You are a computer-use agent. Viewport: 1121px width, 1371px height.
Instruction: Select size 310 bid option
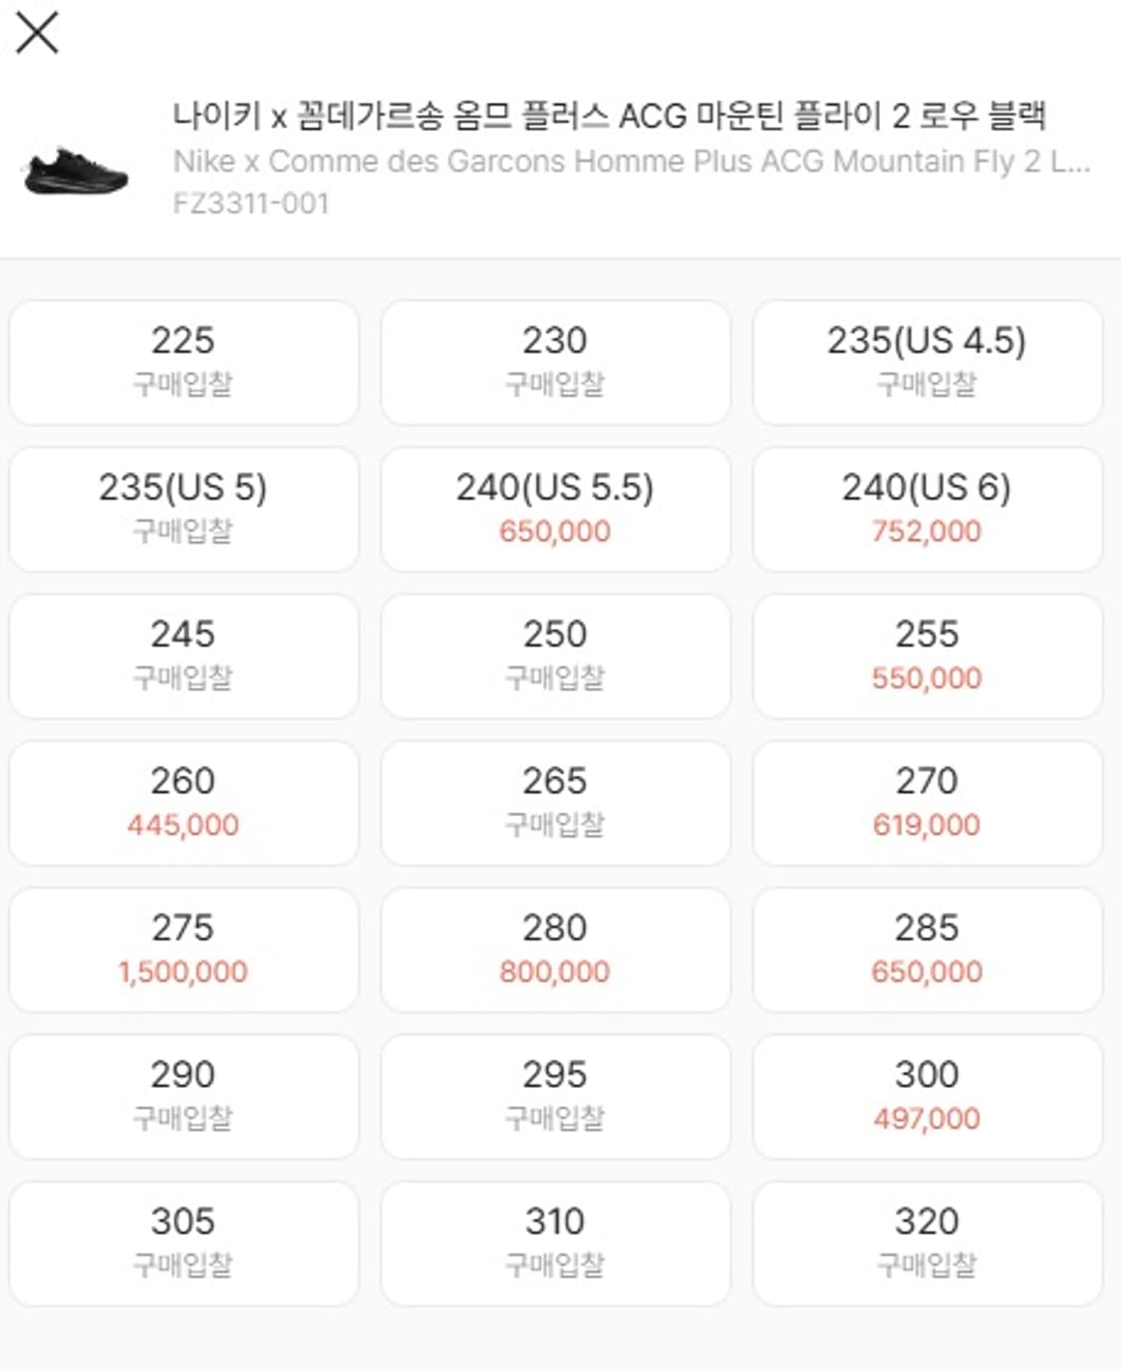click(x=555, y=1242)
